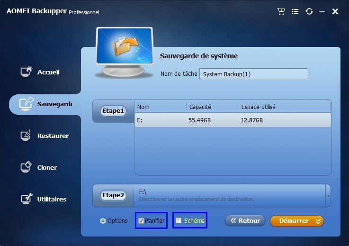Click the Restaurer restore icon
Image resolution: width=349 pixels, height=246 pixels.
click(26, 135)
